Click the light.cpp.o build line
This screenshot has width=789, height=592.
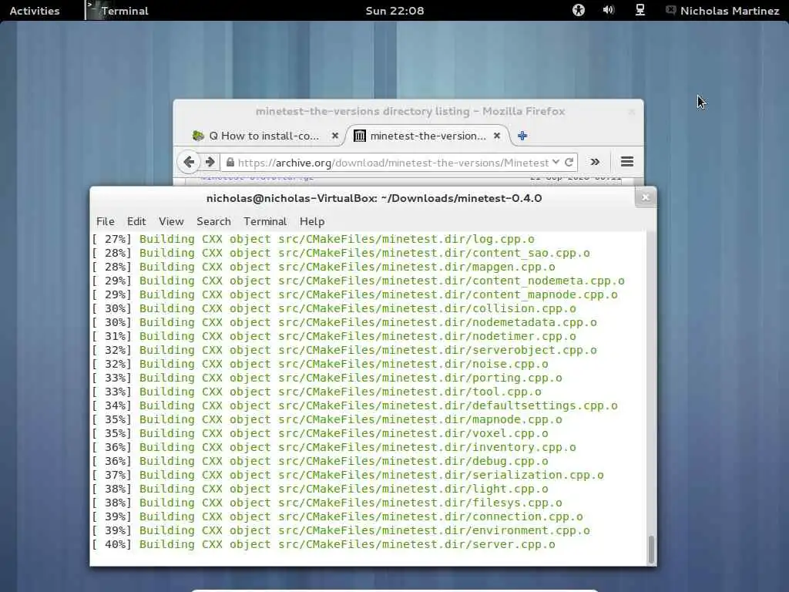(x=320, y=489)
